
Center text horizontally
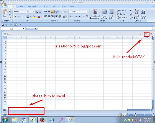pos(49,16)
